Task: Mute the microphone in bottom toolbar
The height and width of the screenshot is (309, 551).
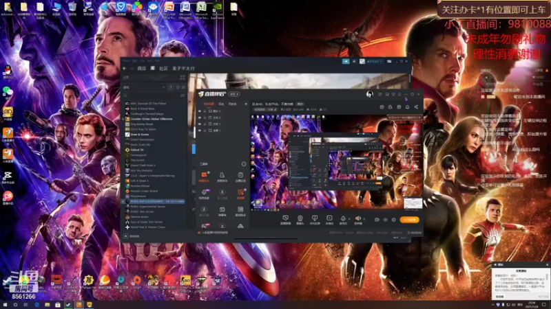Action: coord(343,219)
